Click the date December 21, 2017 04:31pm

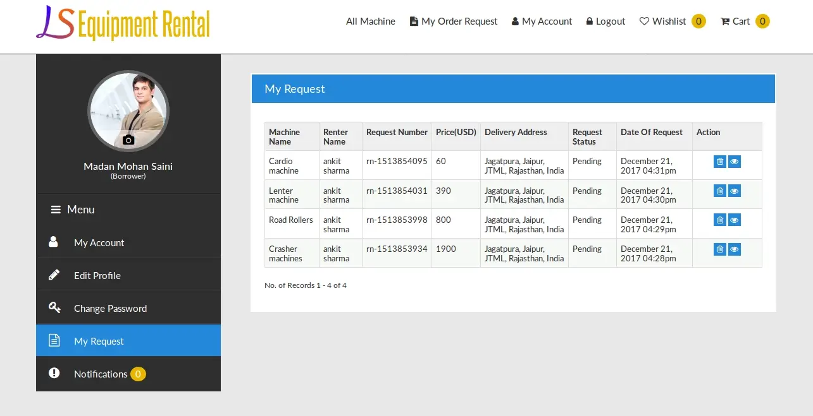coord(649,166)
